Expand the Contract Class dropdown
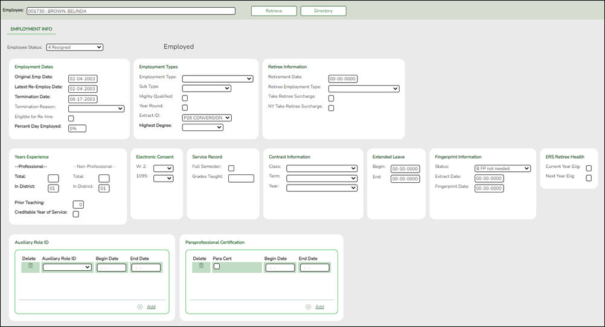605x327 pixels. pos(322,168)
